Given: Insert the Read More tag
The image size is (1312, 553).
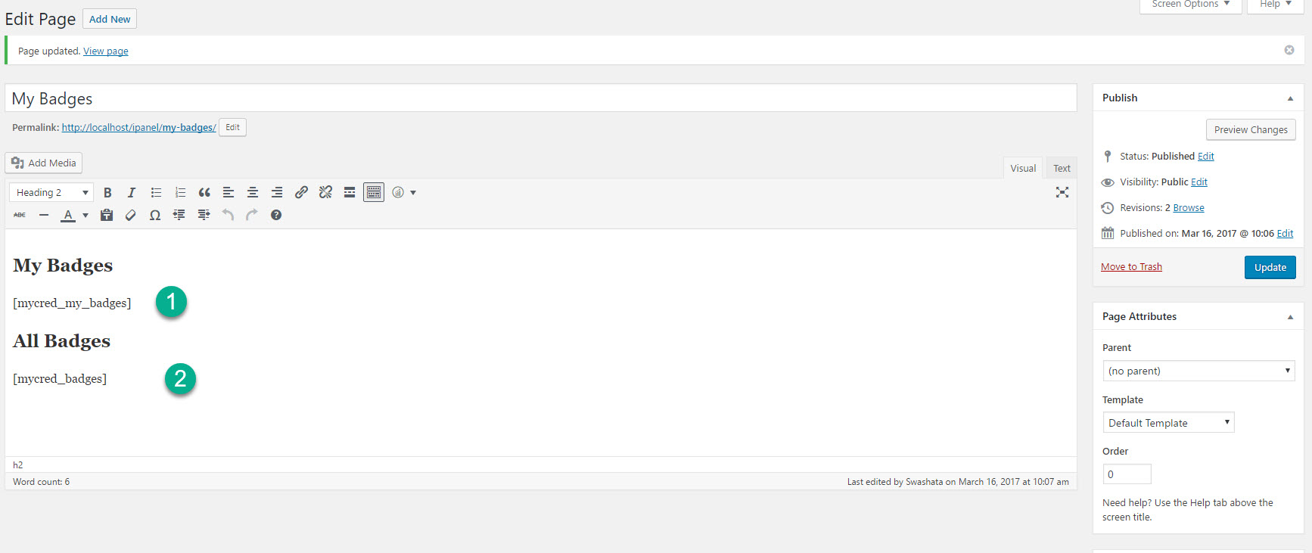Looking at the screenshot, I should click(x=350, y=193).
